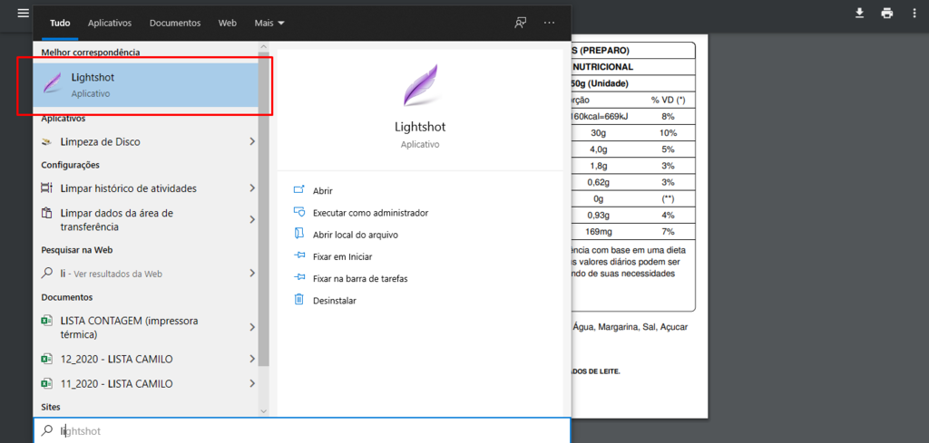Open the Mais dropdown in search tabs
The image size is (929, 443).
269,23
